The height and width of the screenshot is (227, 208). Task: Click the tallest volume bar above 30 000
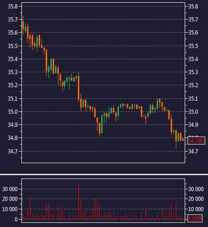click(79, 201)
